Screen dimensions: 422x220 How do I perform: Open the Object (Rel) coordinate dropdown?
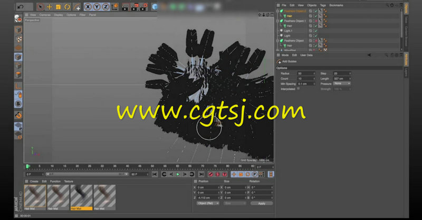point(208,203)
